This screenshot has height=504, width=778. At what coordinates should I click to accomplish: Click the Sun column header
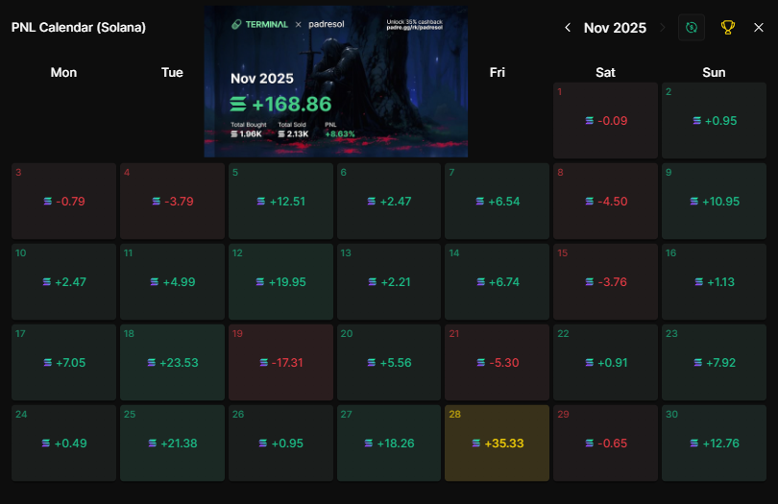point(714,72)
